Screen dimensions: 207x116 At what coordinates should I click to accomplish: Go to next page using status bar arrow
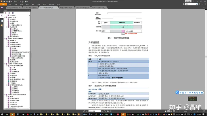click(102, 111)
